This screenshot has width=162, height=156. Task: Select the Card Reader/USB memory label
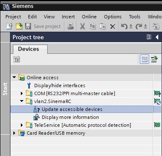click(56, 133)
